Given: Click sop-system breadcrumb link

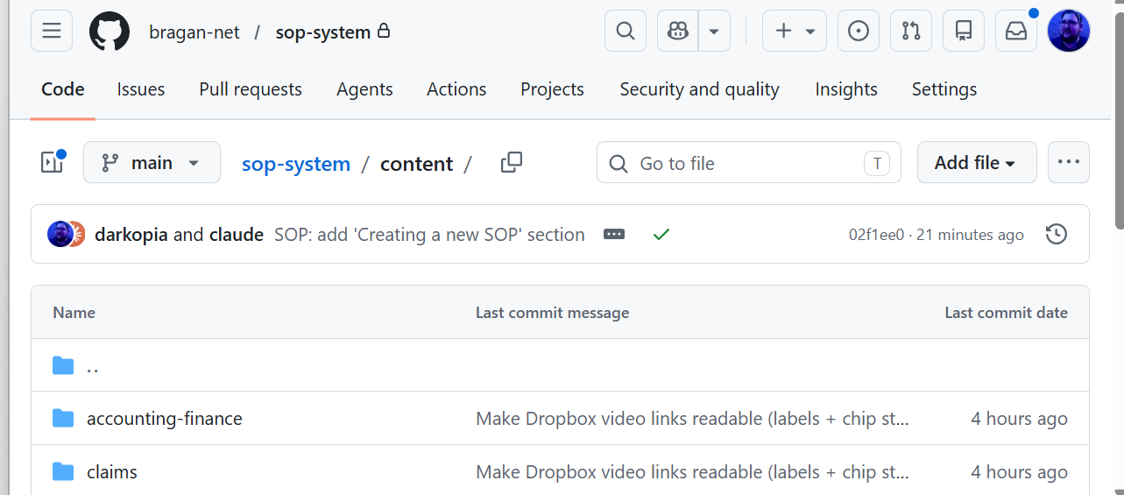Looking at the screenshot, I should (x=296, y=164).
